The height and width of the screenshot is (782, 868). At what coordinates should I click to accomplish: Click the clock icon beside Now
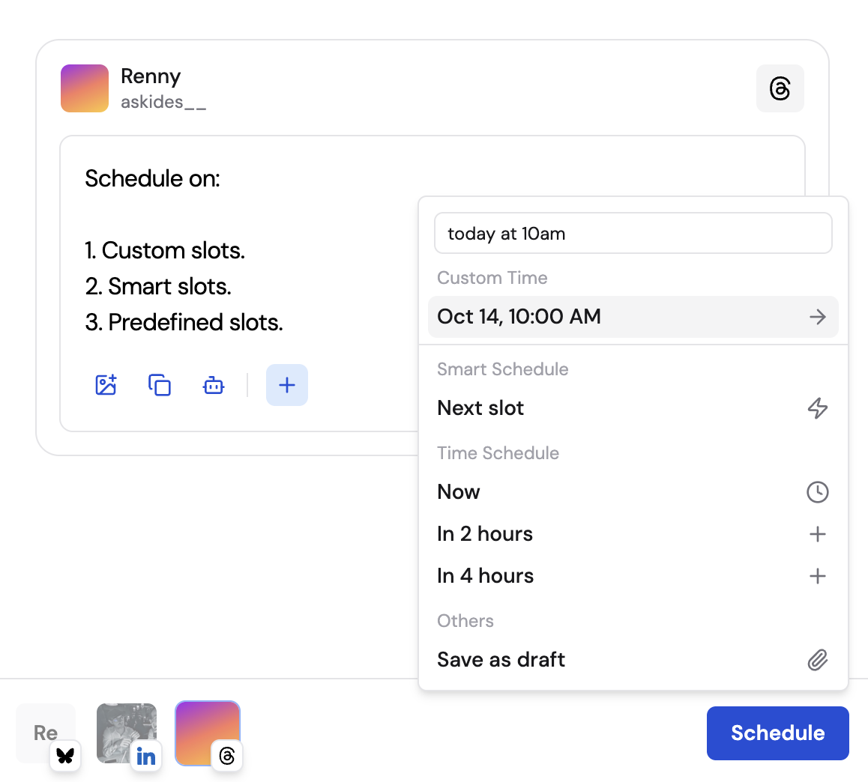pos(817,492)
